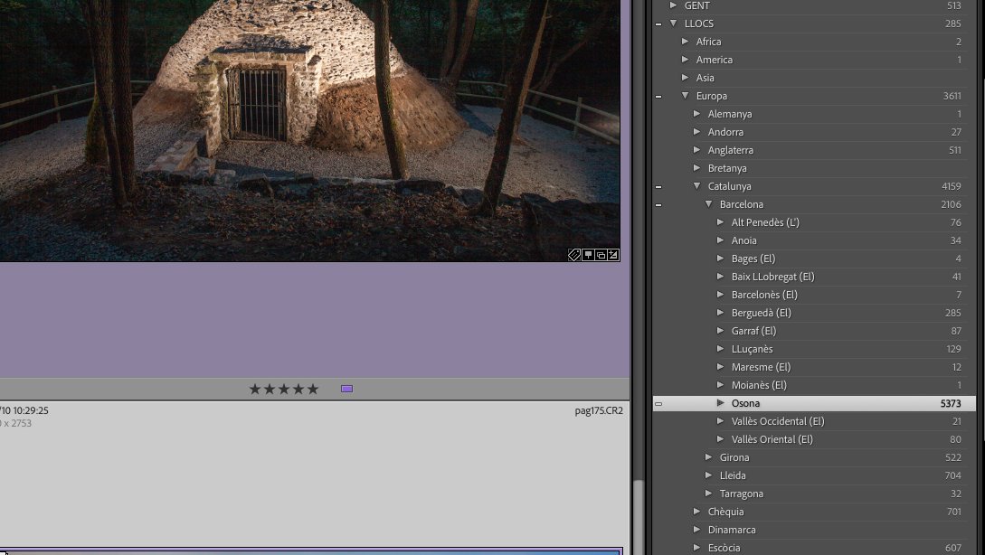Expand the GENT keyword
The width and height of the screenshot is (985, 555).
pos(674,5)
